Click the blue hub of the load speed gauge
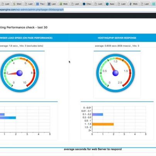Screen dimensions: 156x156 tap(20, 73)
